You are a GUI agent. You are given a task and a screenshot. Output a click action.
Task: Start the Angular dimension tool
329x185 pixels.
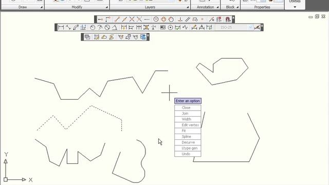pos(115,27)
